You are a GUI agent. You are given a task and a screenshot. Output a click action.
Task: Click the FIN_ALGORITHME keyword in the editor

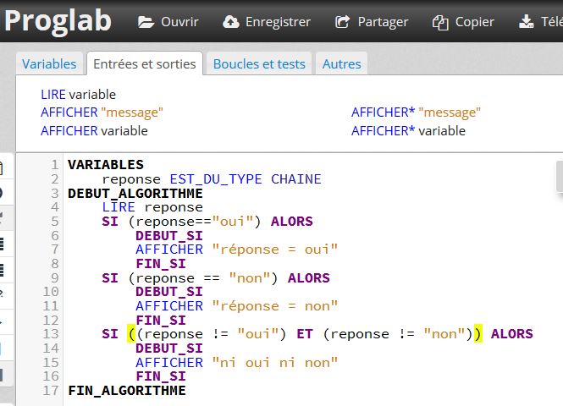(x=127, y=391)
